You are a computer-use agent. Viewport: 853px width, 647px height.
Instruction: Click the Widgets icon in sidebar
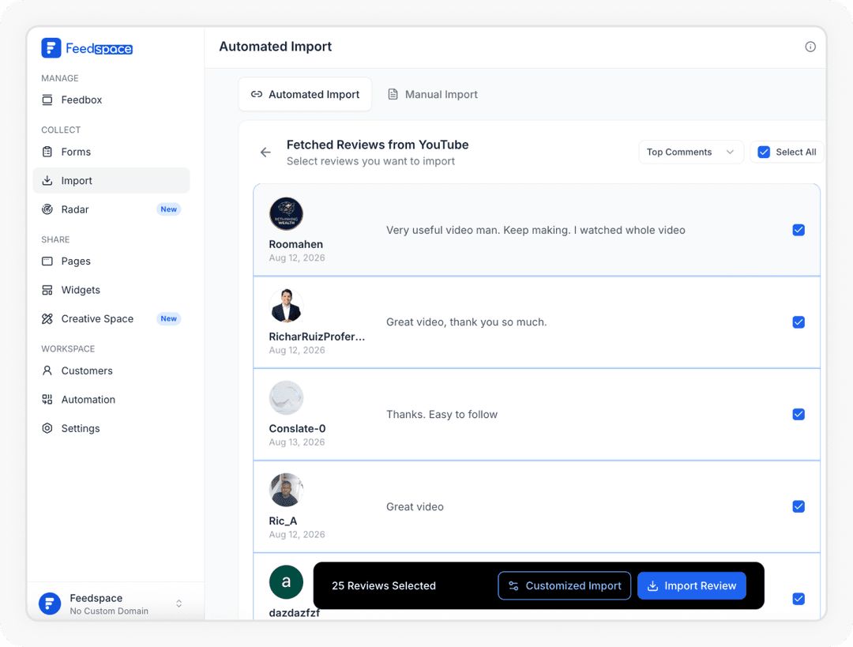[x=47, y=290]
